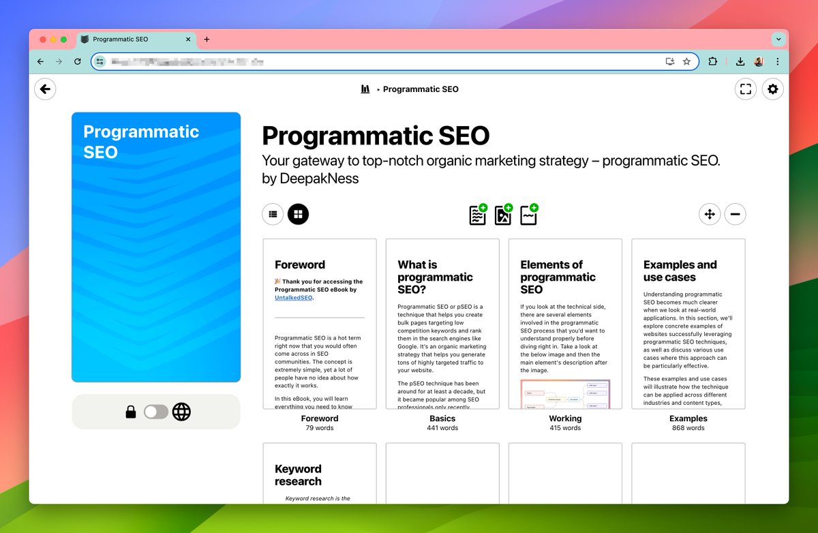Click the Examples chapter label
The height and width of the screenshot is (533, 818).
688,418
